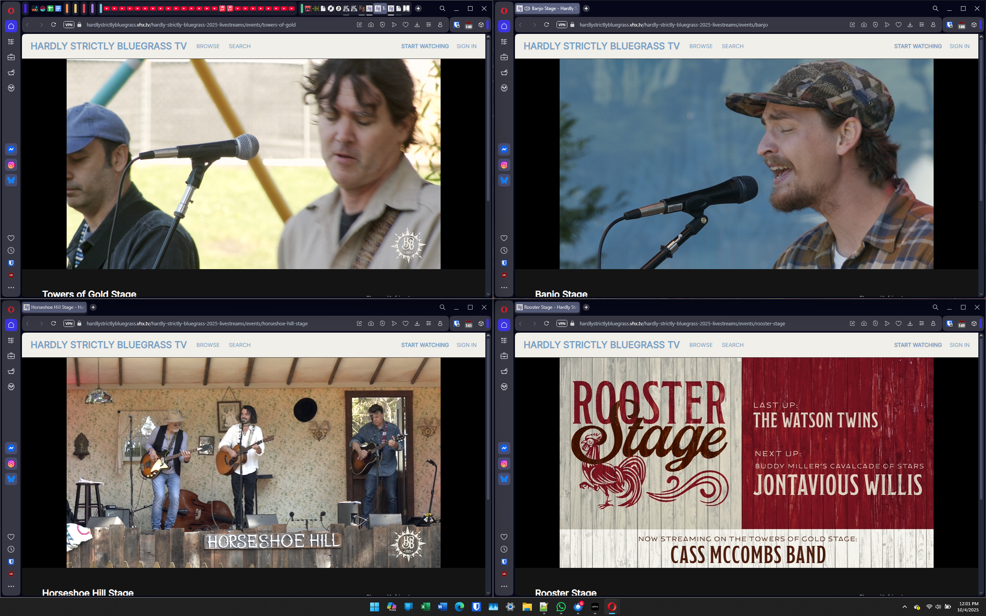Open Bluesky in the Horseshoe Hill window sidebar

tap(11, 479)
